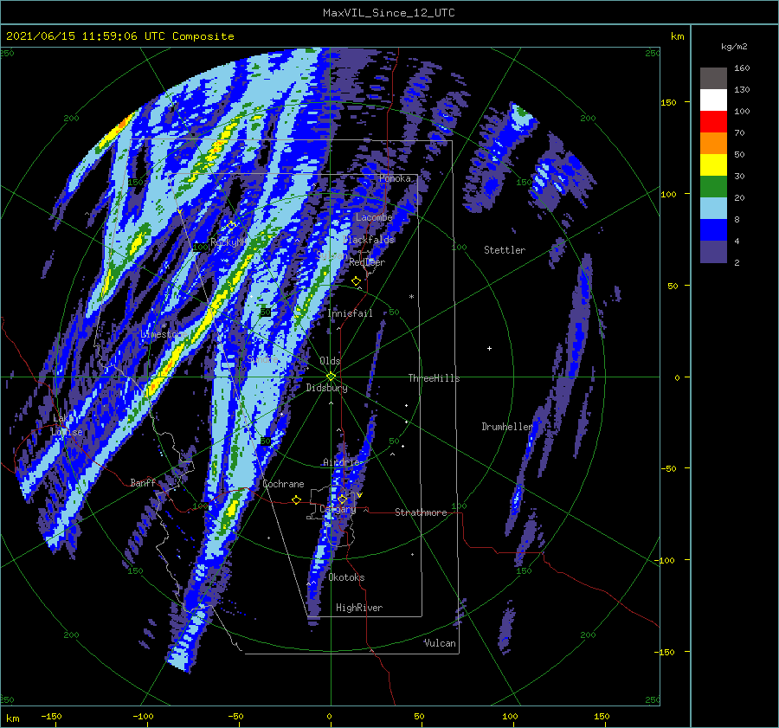Viewport: 779px width, 728px height.
Task: Select the yellow legend color swatch
Action: point(713,165)
